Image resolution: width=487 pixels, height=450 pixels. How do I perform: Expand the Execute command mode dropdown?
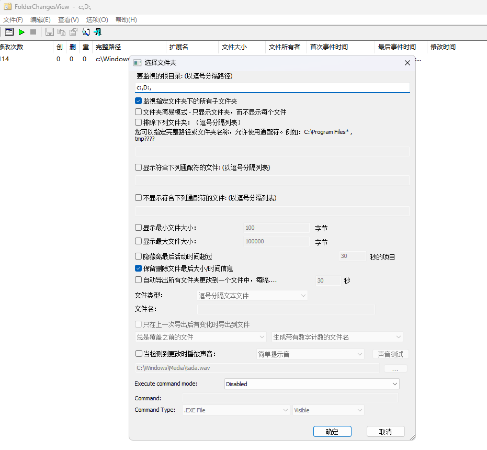click(x=312, y=384)
